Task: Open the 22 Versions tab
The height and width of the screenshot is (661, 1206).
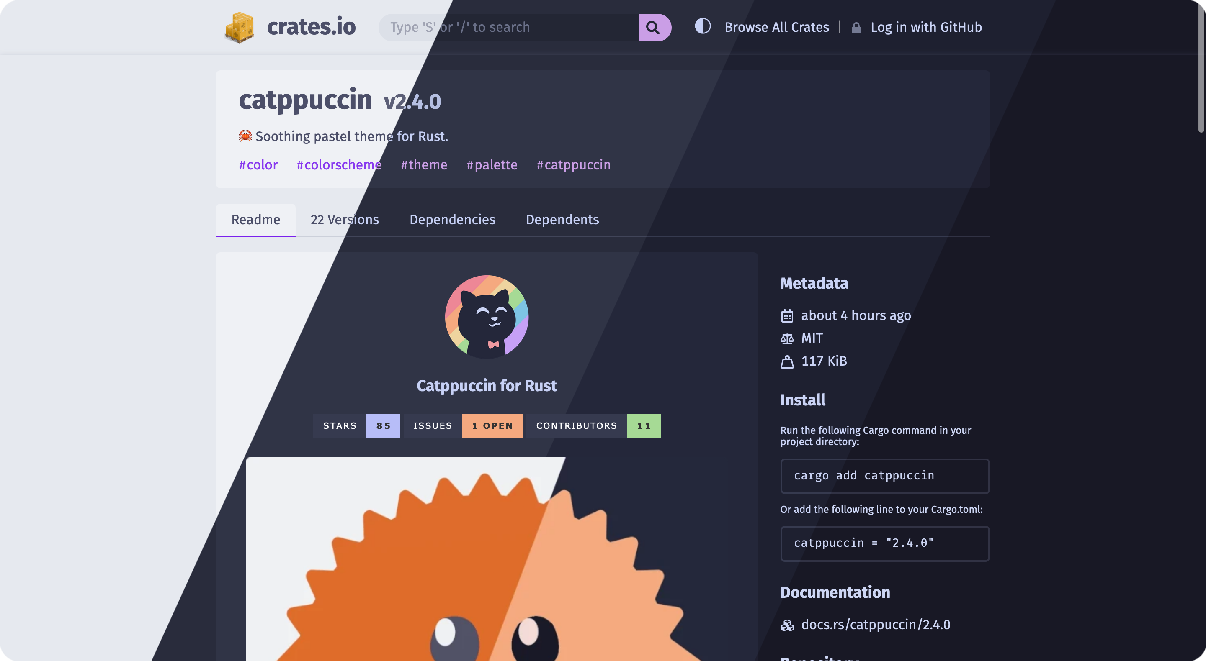Action: (x=345, y=220)
